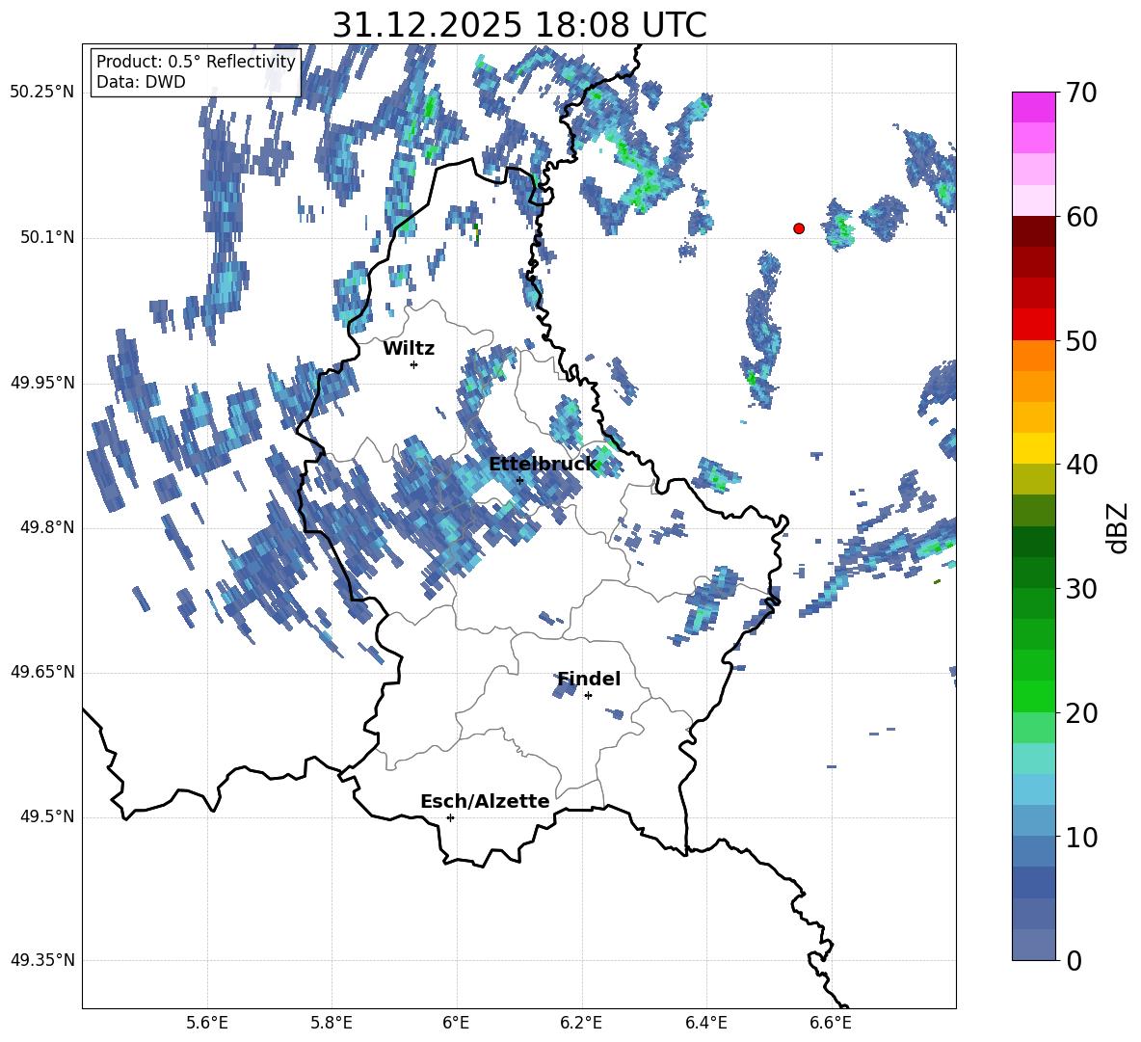Click the 49.65°N latitude label
Screen dimensions: 1141x1042
pyautogui.click(x=42, y=672)
